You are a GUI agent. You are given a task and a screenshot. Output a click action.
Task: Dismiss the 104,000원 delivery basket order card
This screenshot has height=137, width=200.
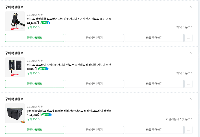pos(190,99)
